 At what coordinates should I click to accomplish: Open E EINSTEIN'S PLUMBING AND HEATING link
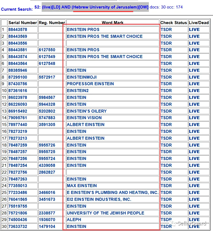113,192
